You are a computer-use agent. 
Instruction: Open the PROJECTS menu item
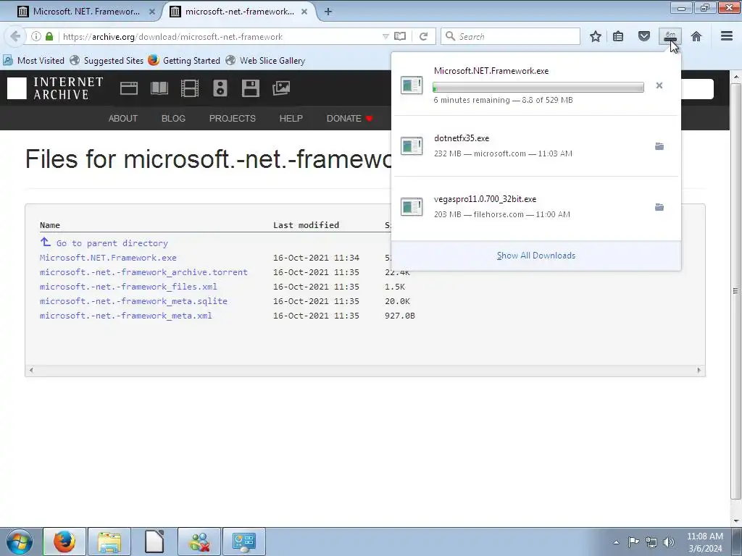point(233,118)
